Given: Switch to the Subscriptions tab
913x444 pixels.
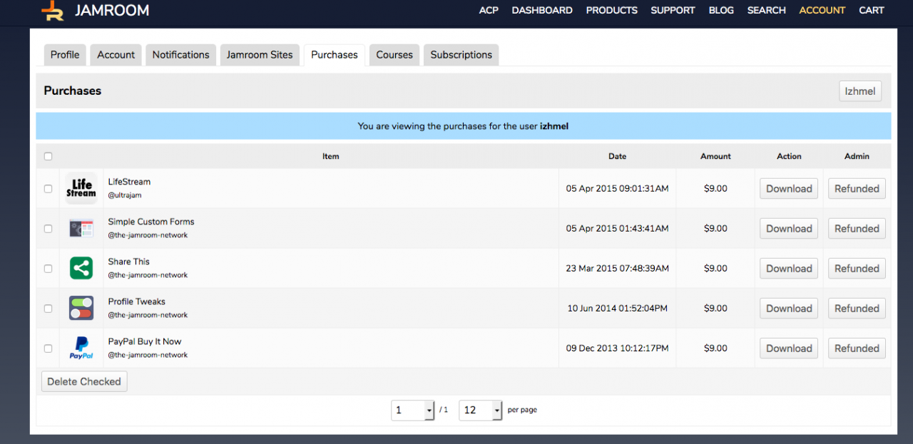Looking at the screenshot, I should click(x=461, y=55).
